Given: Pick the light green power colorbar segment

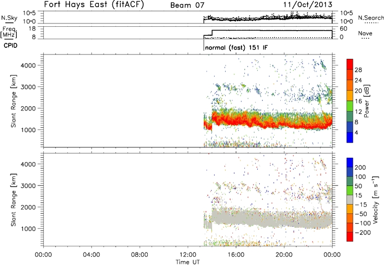Looking at the screenshot, I should [350, 106].
